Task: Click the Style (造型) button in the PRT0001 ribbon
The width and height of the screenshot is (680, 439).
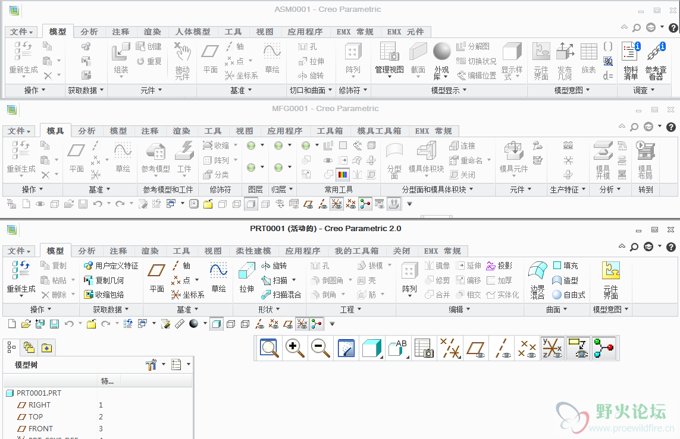Action: pos(566,280)
